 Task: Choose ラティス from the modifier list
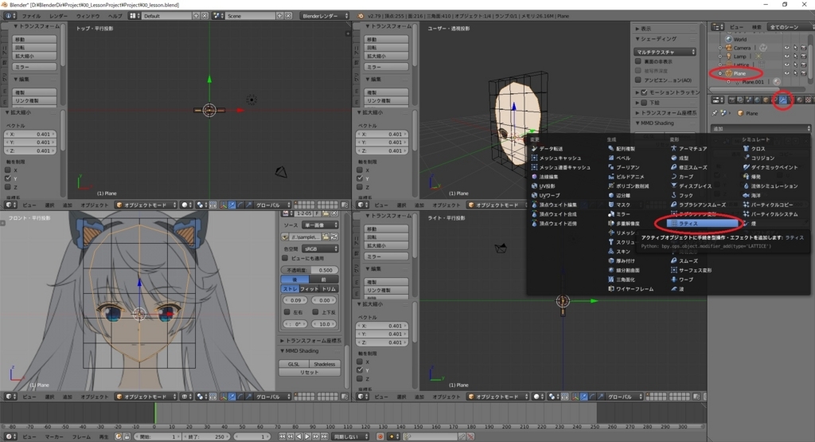(702, 223)
